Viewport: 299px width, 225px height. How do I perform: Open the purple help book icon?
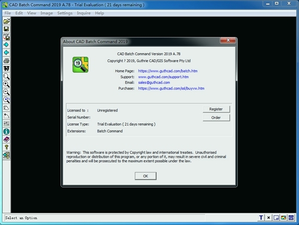(6, 139)
